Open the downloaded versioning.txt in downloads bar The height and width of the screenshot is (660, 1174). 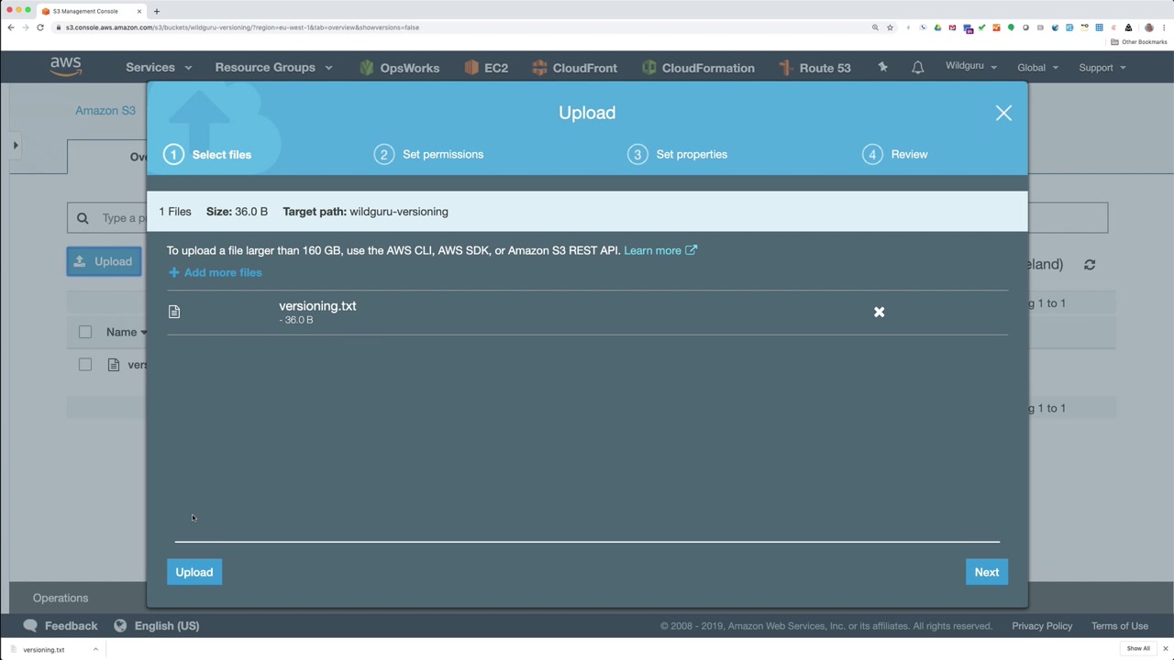pos(44,649)
